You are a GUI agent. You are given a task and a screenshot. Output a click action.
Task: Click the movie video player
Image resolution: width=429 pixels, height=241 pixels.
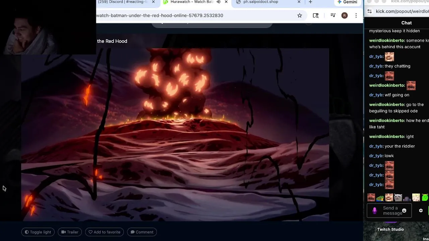[x=175, y=135]
